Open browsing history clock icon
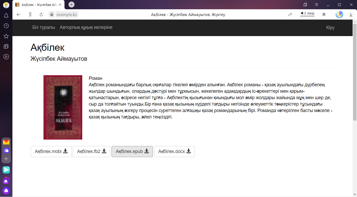The image size is (357, 197). pyautogui.click(x=6, y=26)
